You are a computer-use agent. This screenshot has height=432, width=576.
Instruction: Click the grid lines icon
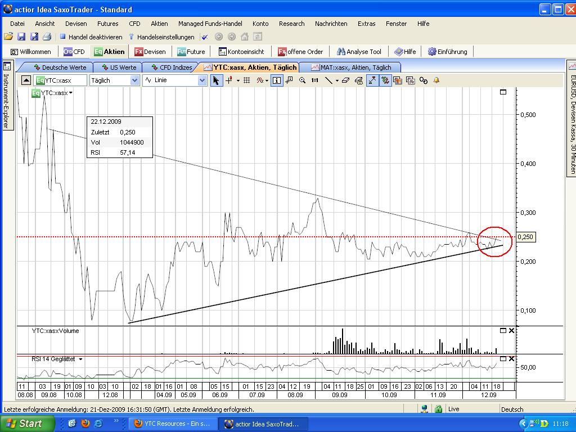246,80
